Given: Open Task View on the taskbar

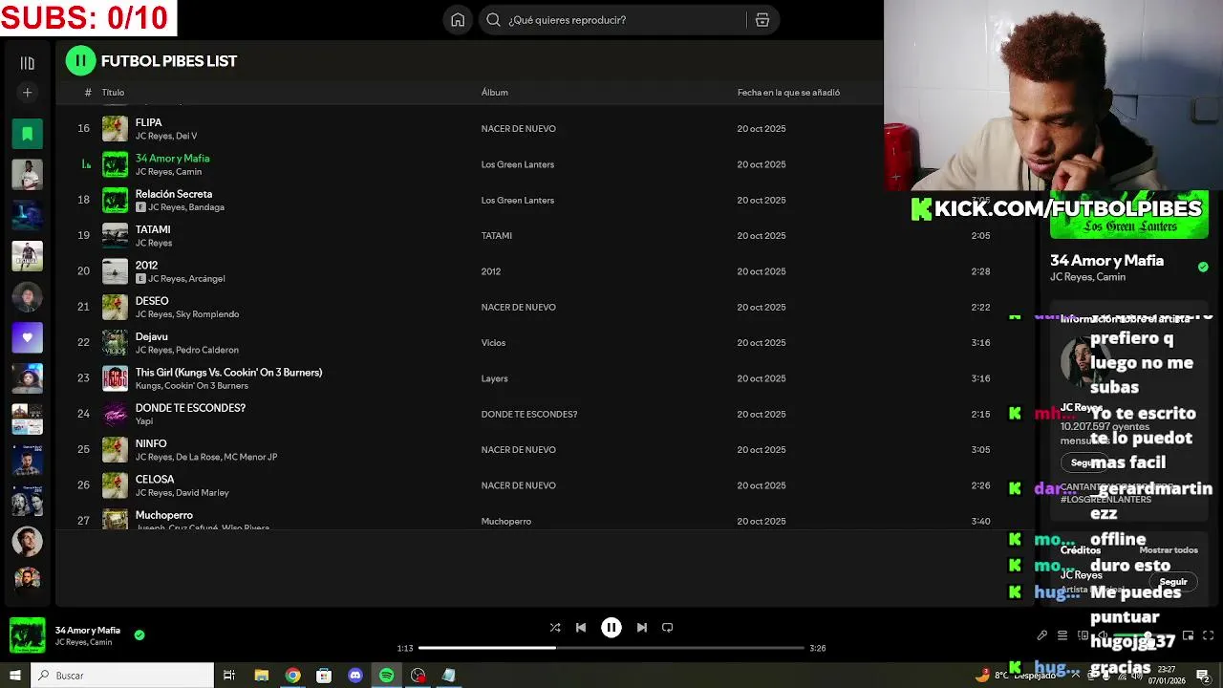Looking at the screenshot, I should click(229, 676).
